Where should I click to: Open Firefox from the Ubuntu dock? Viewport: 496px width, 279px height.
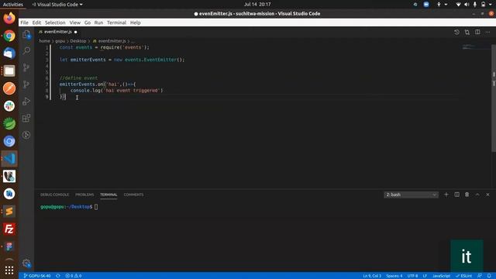coord(9,18)
